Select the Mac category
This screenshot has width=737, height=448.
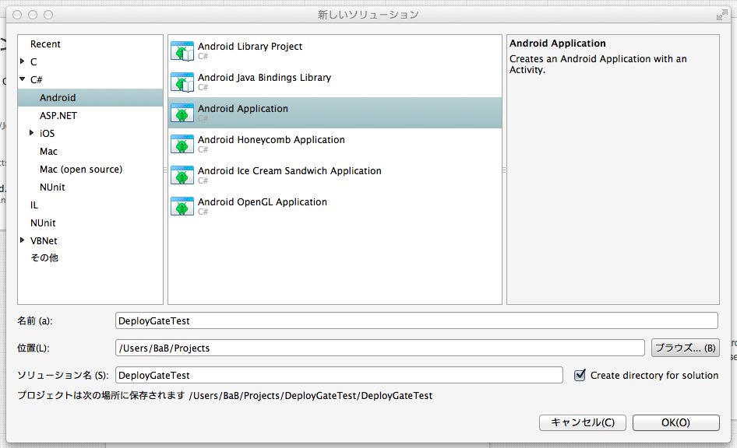click(x=48, y=151)
